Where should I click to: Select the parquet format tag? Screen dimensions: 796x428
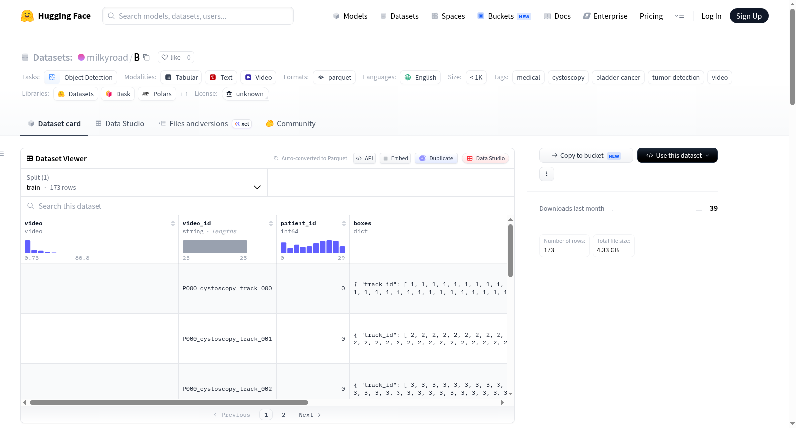click(x=334, y=77)
